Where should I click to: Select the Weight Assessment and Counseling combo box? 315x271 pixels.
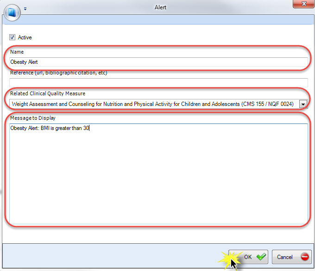pos(153,105)
